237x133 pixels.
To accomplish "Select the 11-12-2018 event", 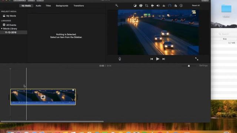I will tap(14, 33).
